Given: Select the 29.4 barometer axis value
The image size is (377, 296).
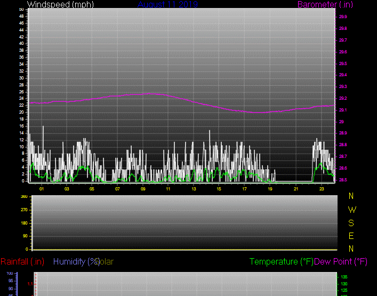Looking at the screenshot, I should 343,75.
